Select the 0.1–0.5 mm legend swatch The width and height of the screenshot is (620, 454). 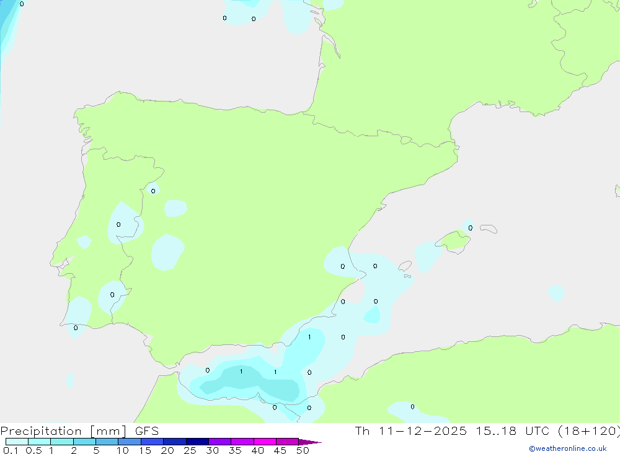(17, 442)
